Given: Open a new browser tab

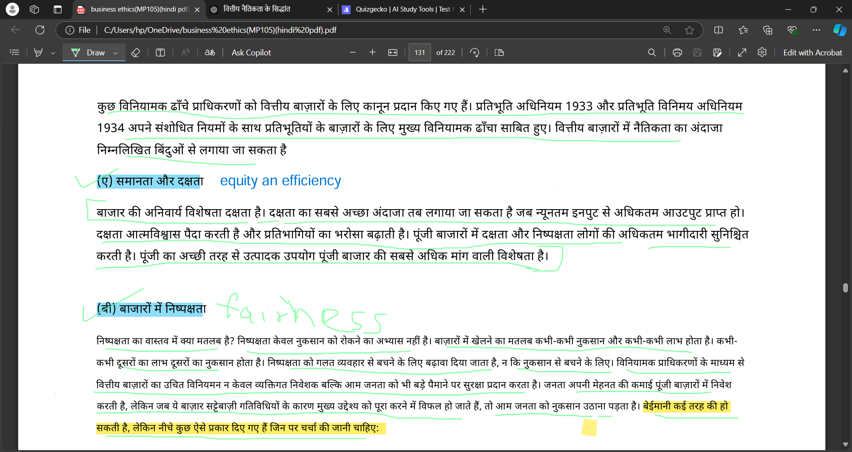Looking at the screenshot, I should coord(483,9).
